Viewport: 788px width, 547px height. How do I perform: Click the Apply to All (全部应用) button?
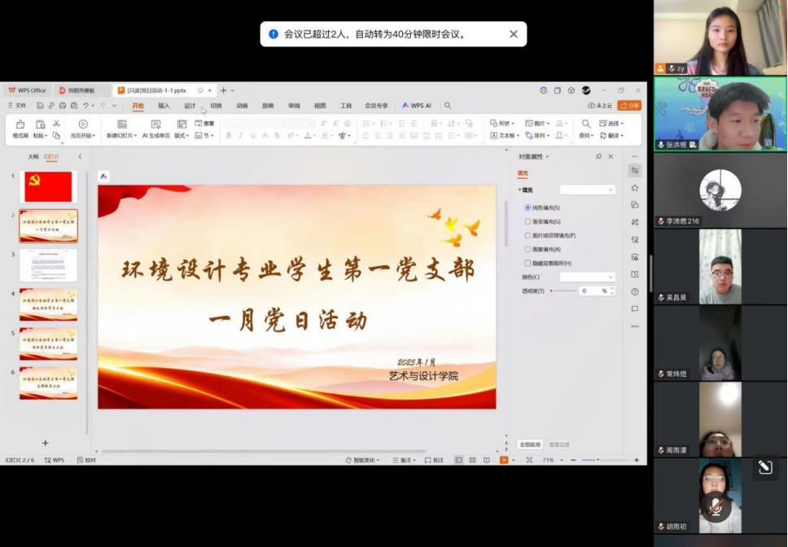[x=530, y=444]
